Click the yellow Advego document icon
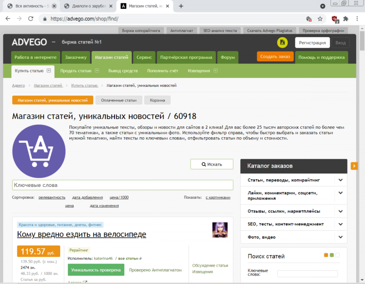The width and height of the screenshot is (365, 284). click(x=282, y=43)
